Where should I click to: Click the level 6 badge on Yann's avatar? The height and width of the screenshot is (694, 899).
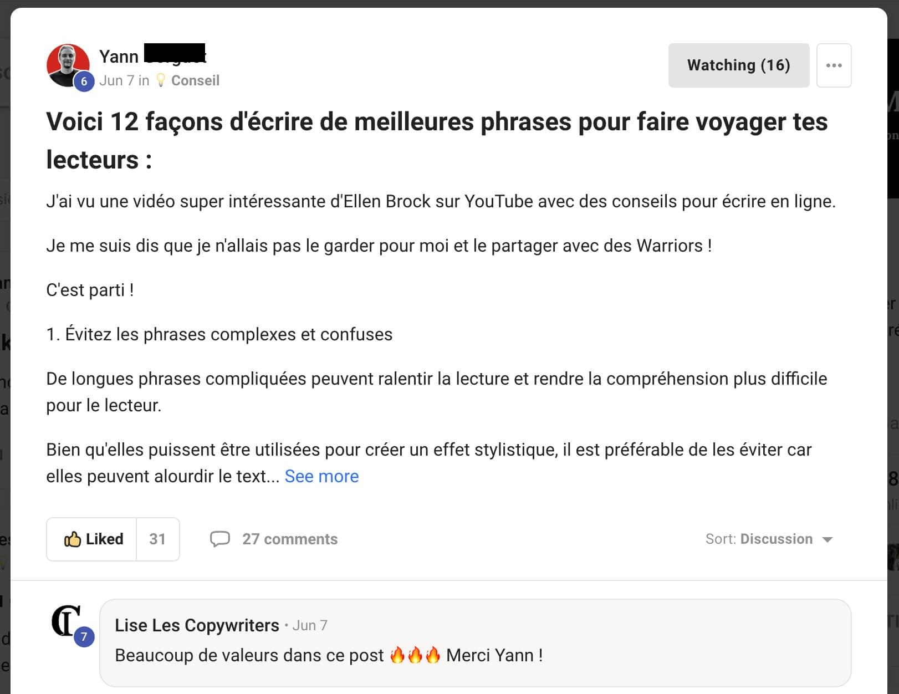[x=84, y=81]
